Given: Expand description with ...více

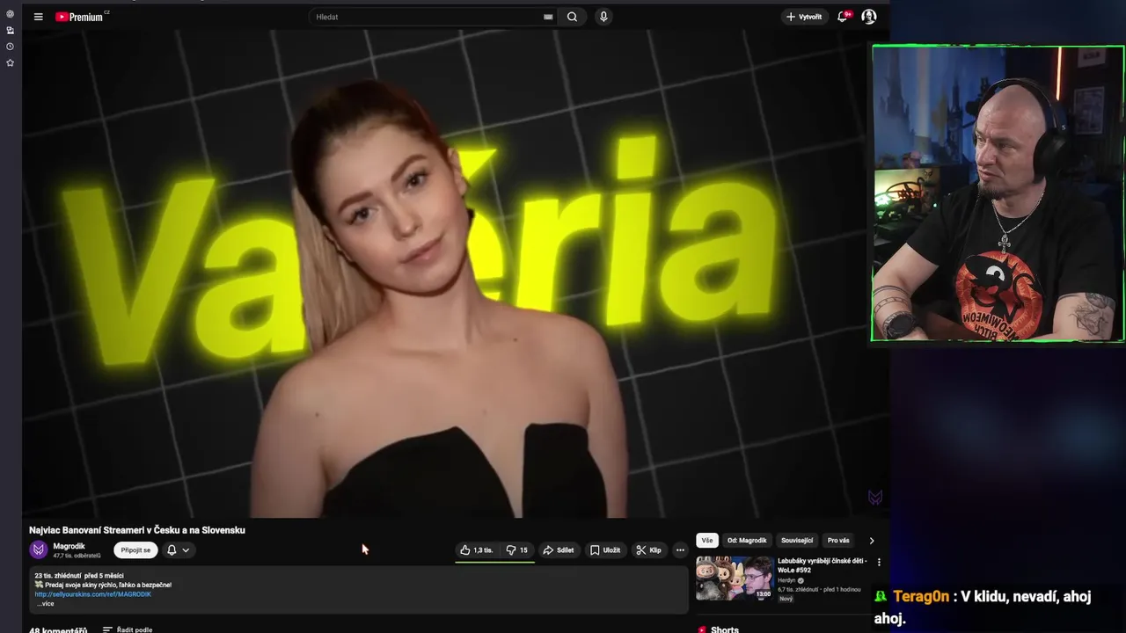Looking at the screenshot, I should [45, 604].
